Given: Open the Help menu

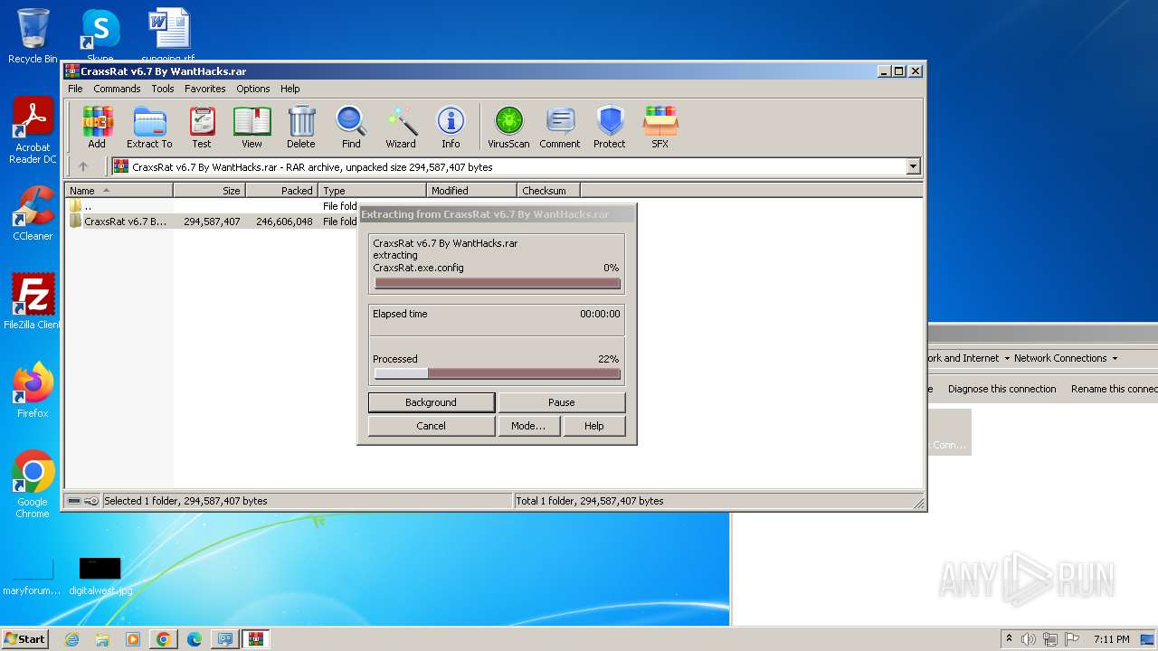Looking at the screenshot, I should (x=289, y=89).
